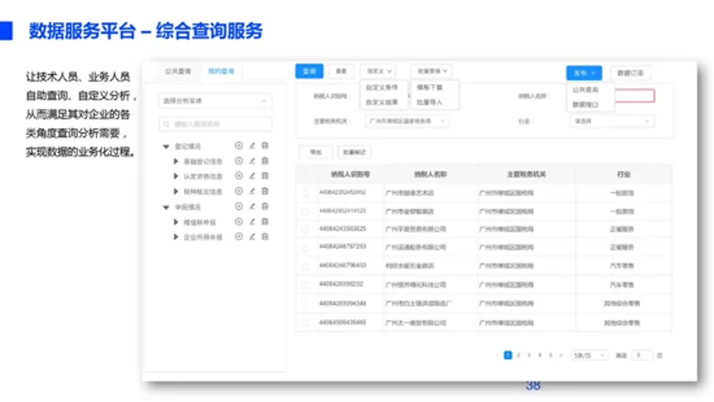714x402 pixels.
Task: Open the 主管税务机关 dropdown
Action: 407,121
